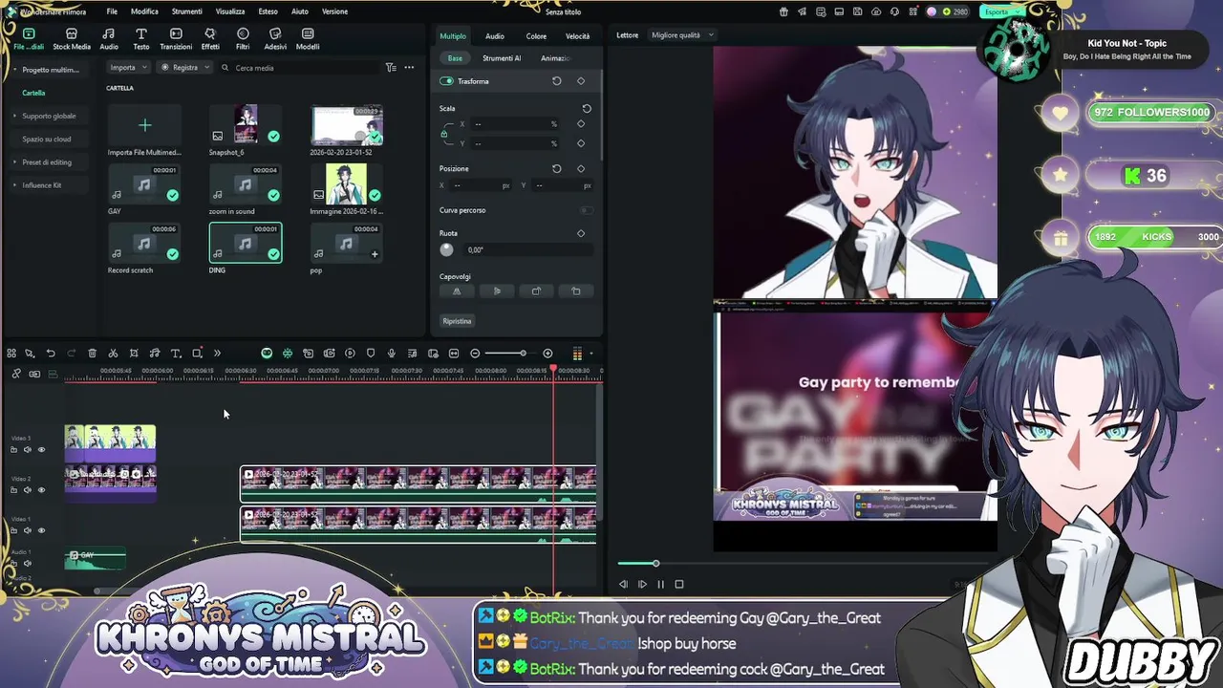Expand the Progetto multimediale tree item
This screenshot has height=688, width=1223.
pyautogui.click(x=15, y=70)
